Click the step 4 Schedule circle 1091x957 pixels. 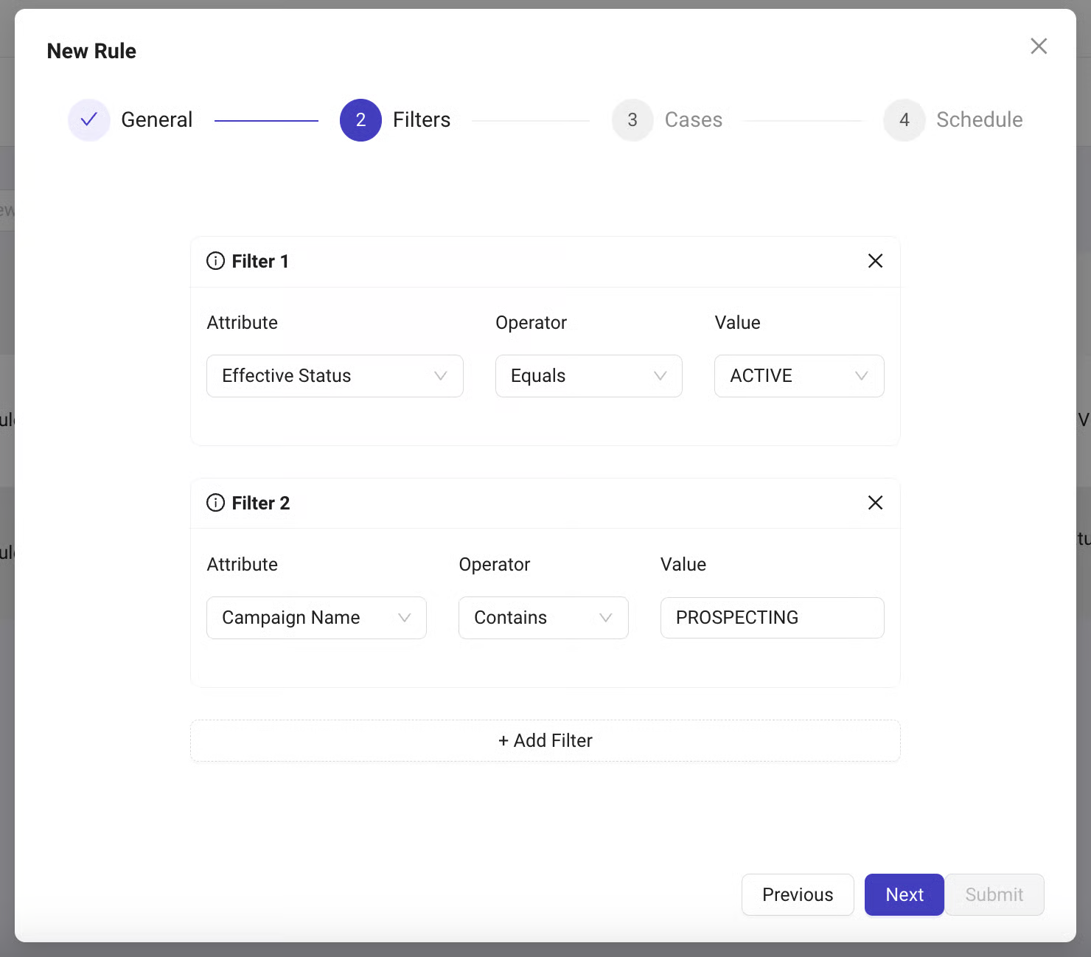pyautogui.click(x=904, y=119)
